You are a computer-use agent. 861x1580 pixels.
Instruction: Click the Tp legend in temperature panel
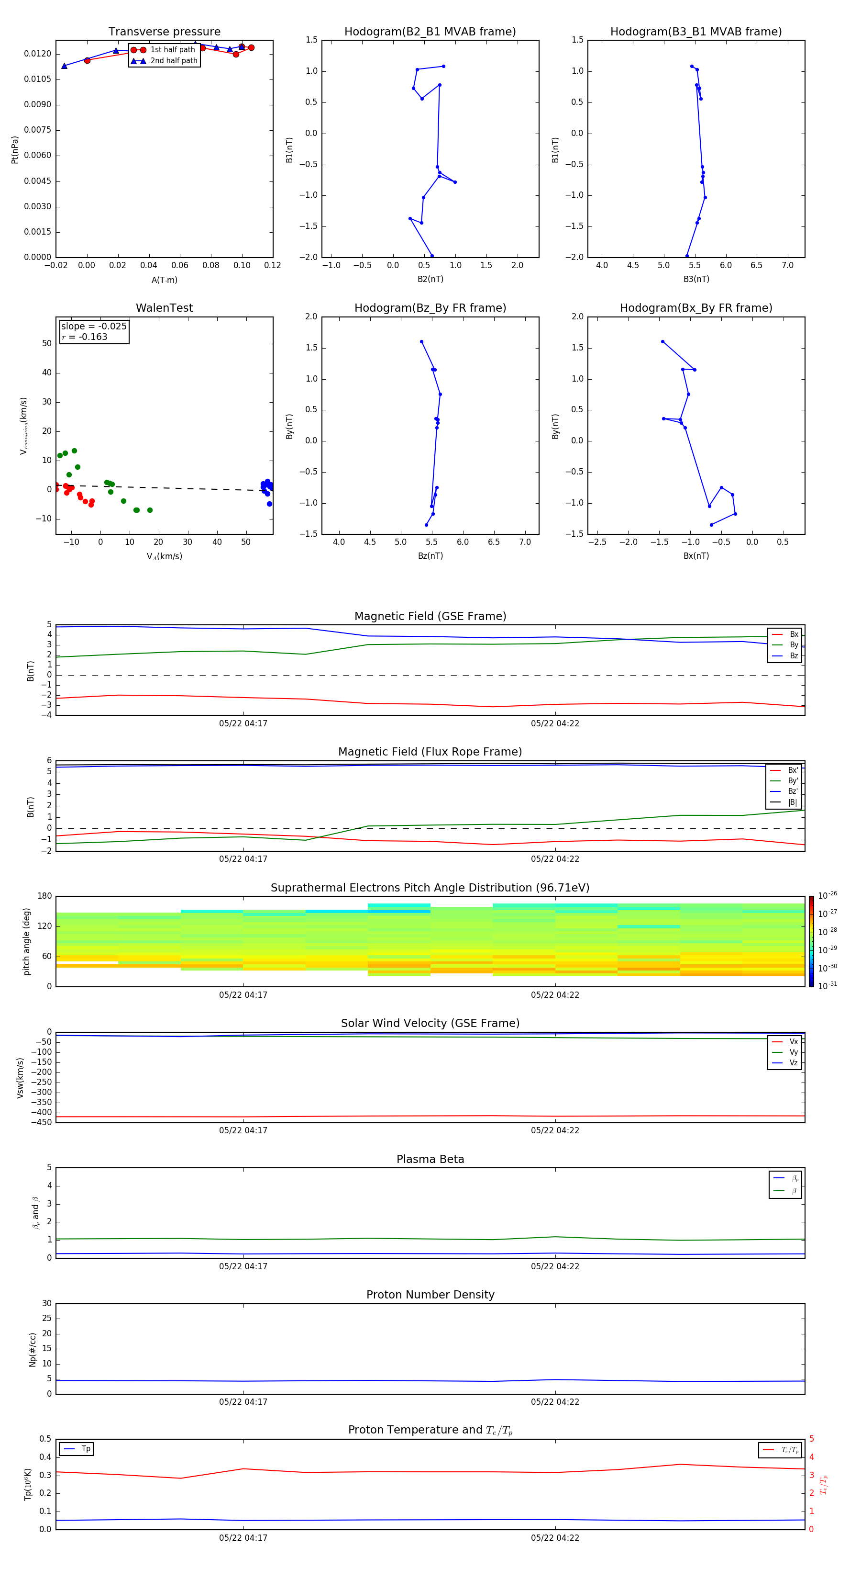point(77,1449)
